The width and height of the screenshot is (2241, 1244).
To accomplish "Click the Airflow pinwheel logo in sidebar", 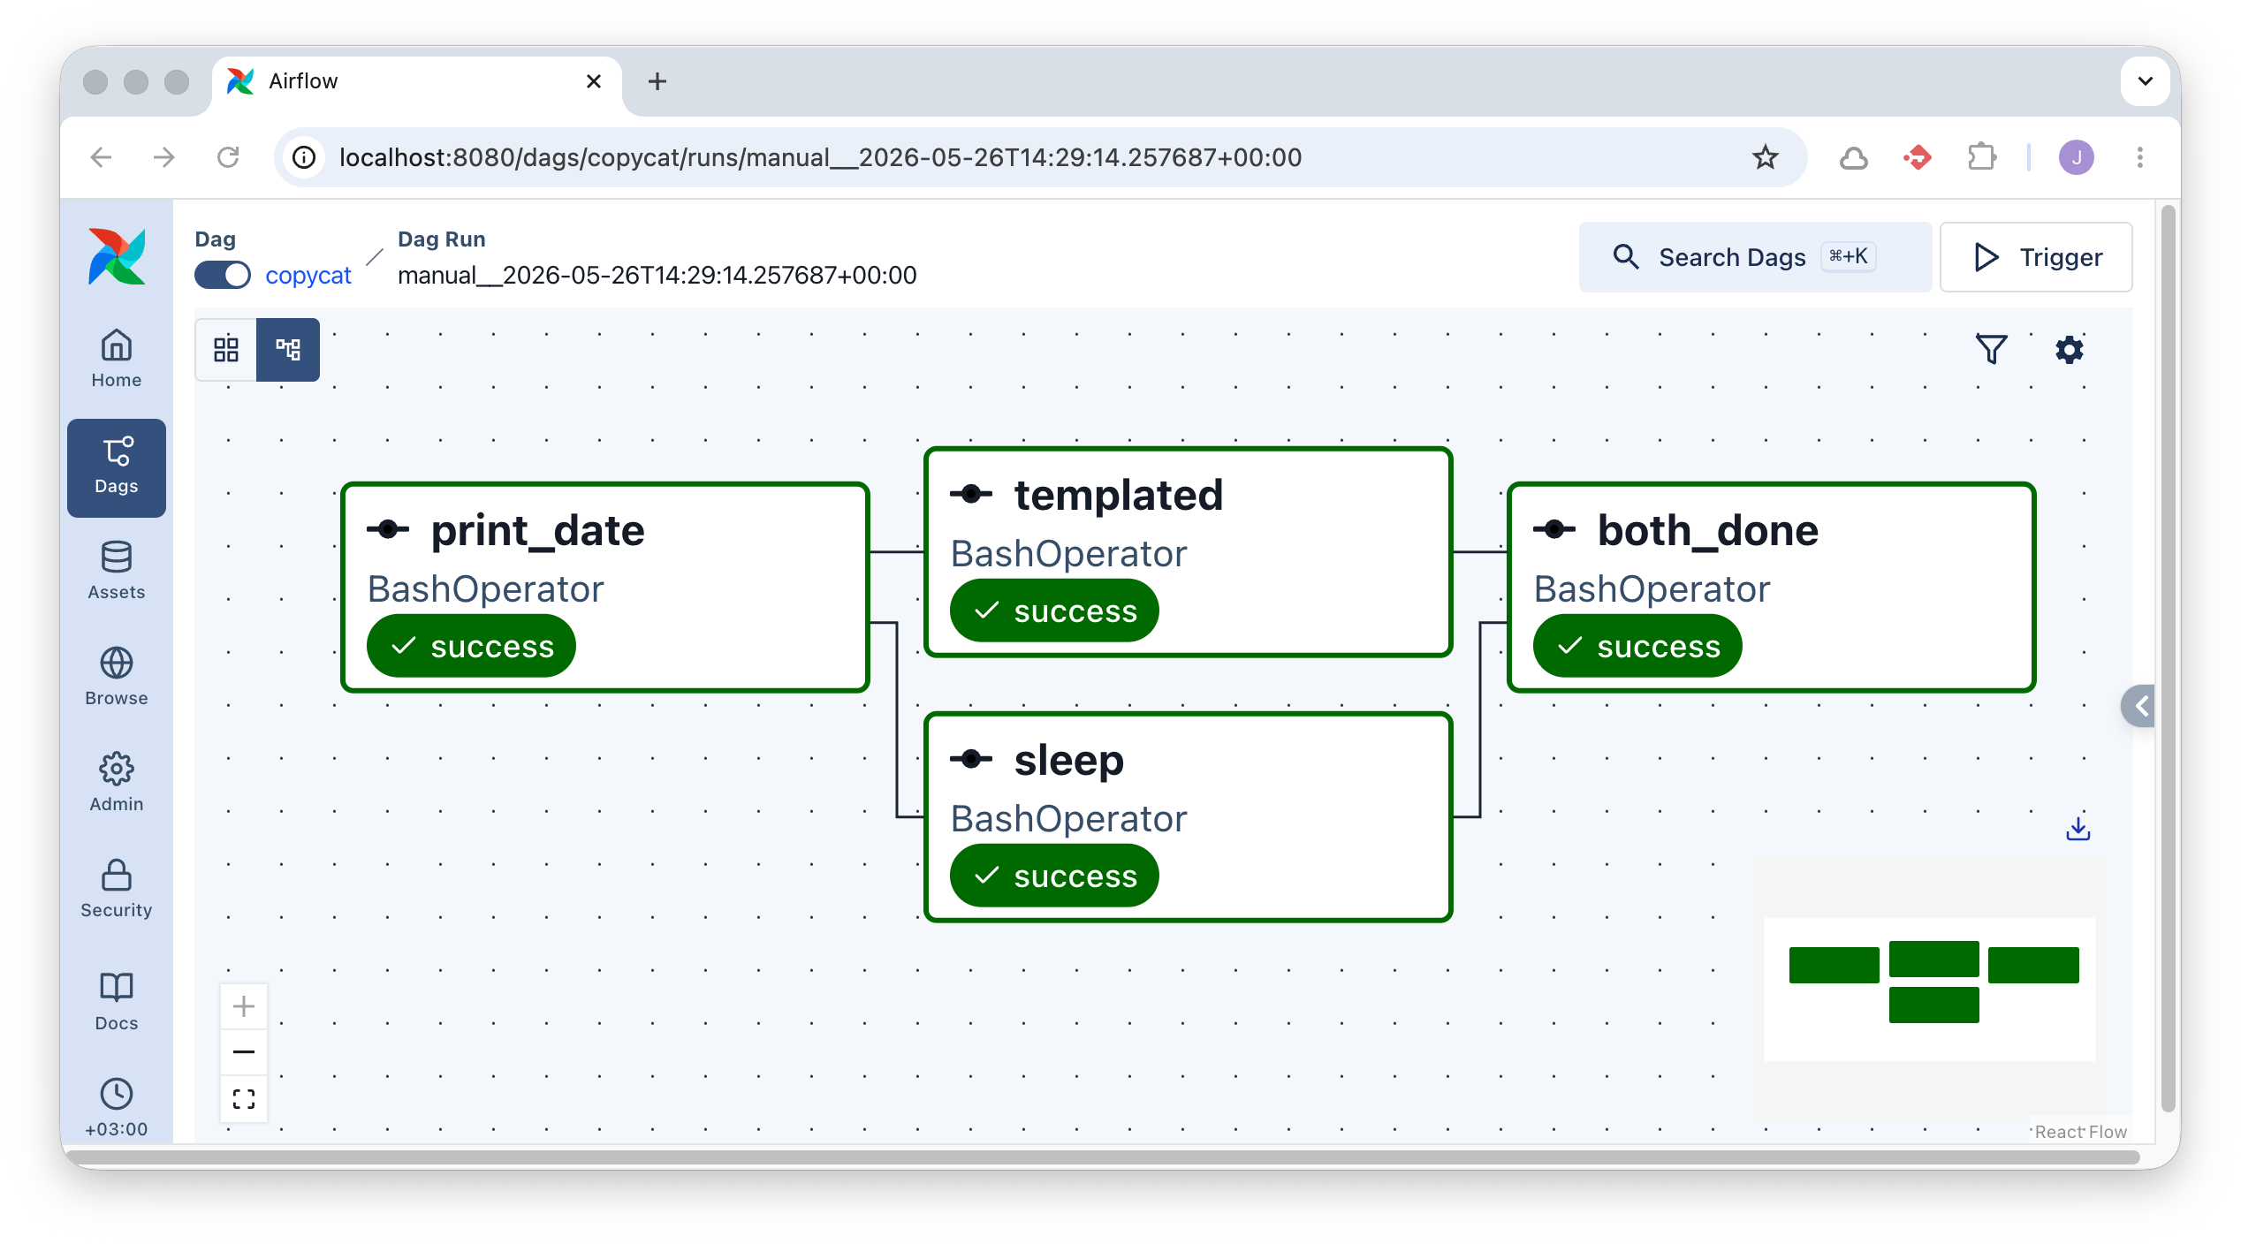I will point(117,257).
